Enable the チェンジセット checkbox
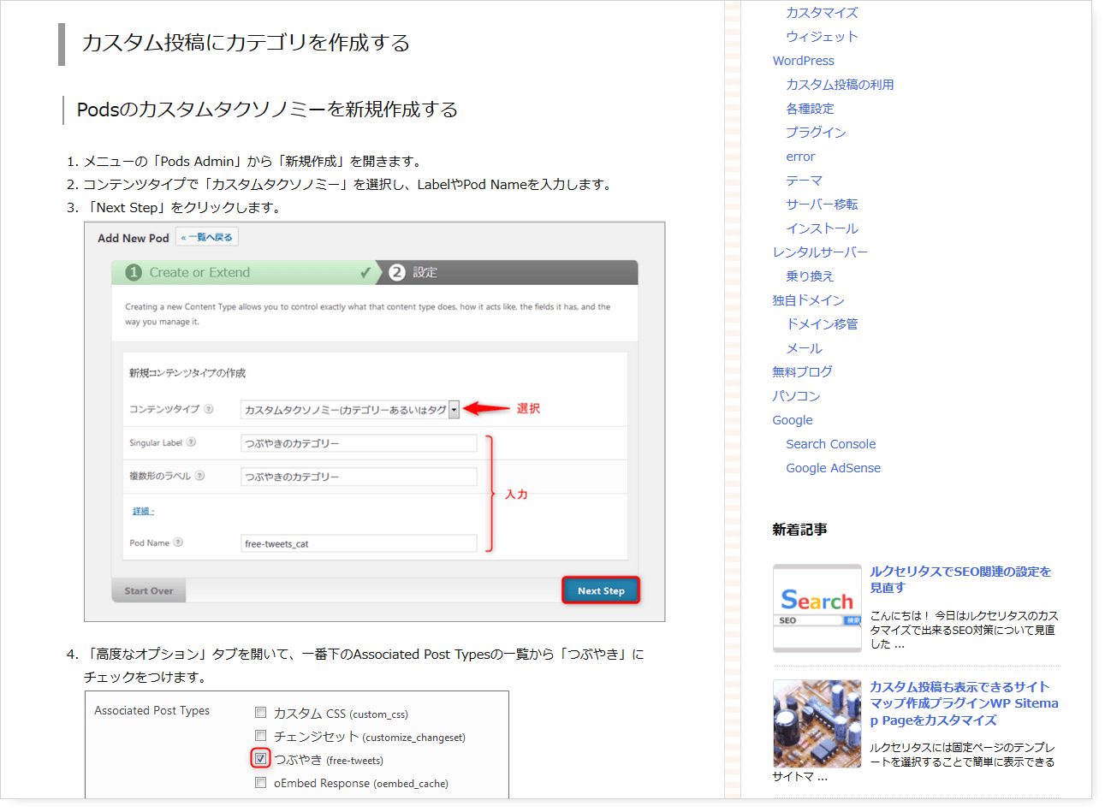This screenshot has height=812, width=1105. point(260,735)
